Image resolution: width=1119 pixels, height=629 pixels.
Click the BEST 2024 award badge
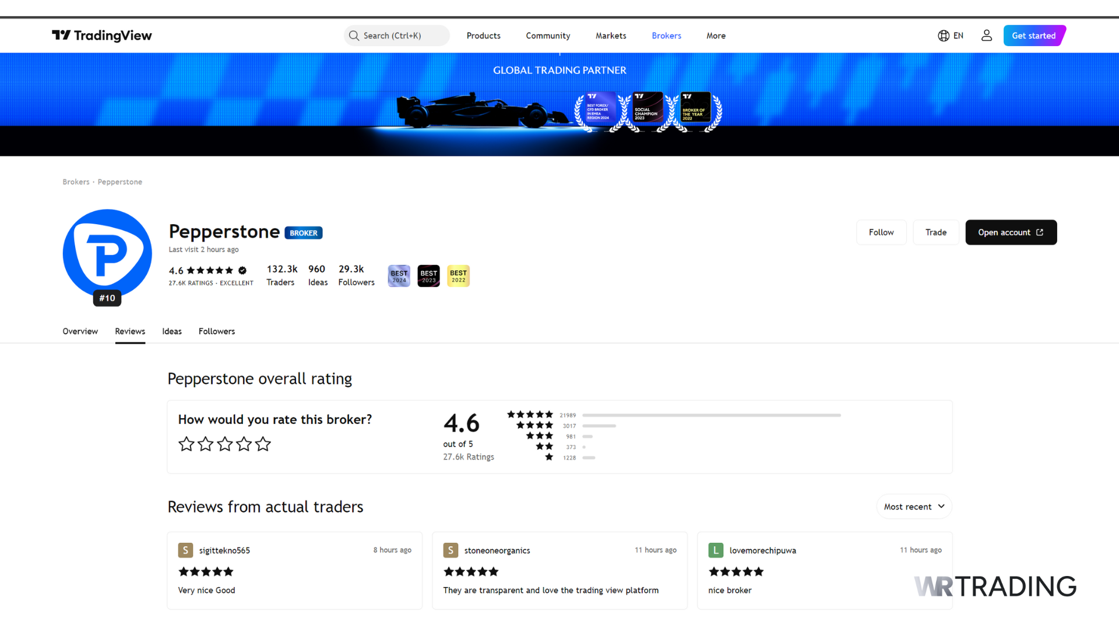point(399,276)
